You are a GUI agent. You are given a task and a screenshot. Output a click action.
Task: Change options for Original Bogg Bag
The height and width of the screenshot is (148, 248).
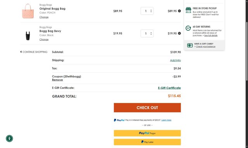pos(44,17)
